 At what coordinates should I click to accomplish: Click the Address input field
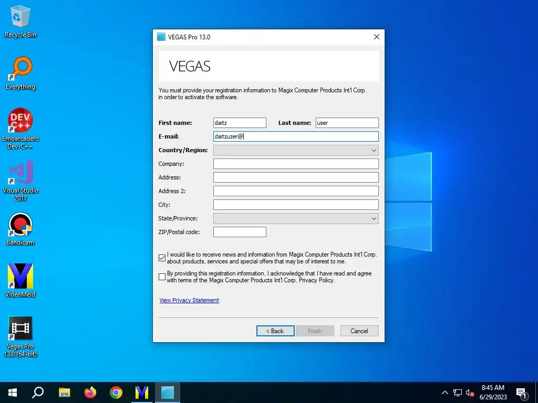pyautogui.click(x=296, y=177)
